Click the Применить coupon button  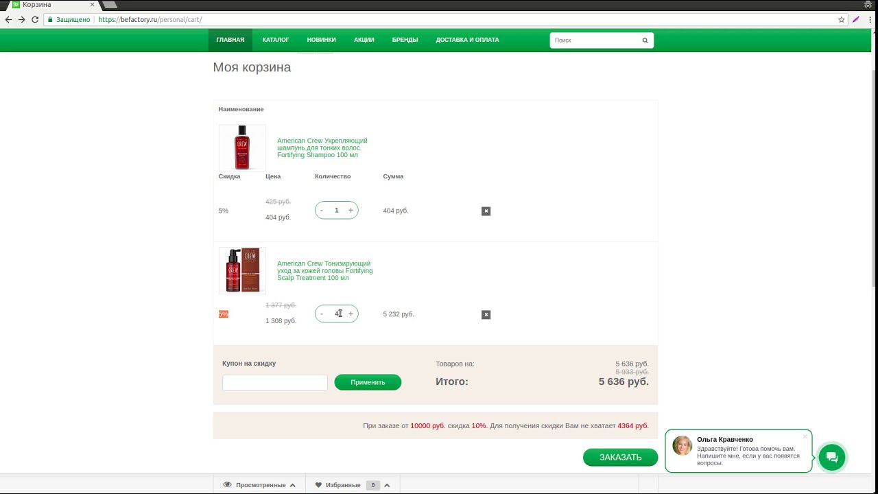368,382
